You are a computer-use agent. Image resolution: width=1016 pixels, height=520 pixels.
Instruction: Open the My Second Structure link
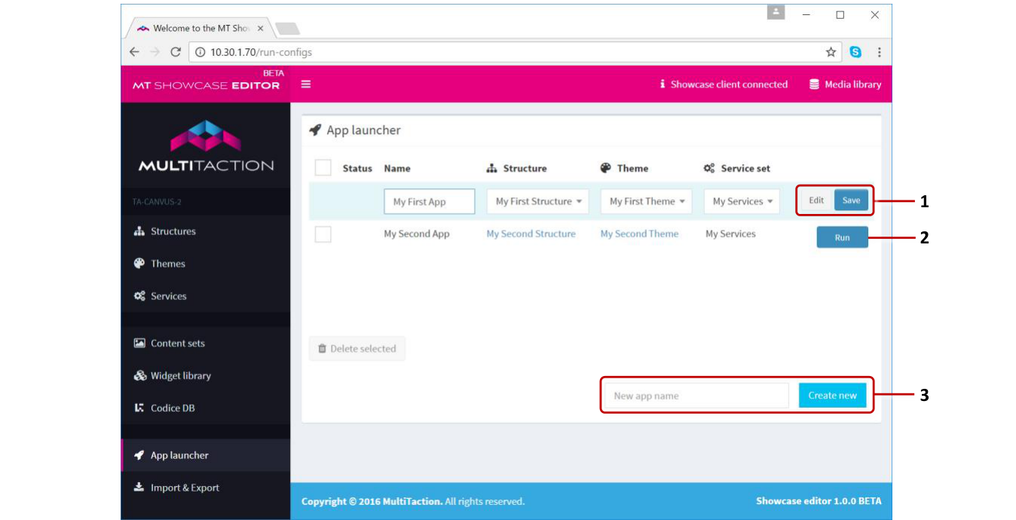531,234
